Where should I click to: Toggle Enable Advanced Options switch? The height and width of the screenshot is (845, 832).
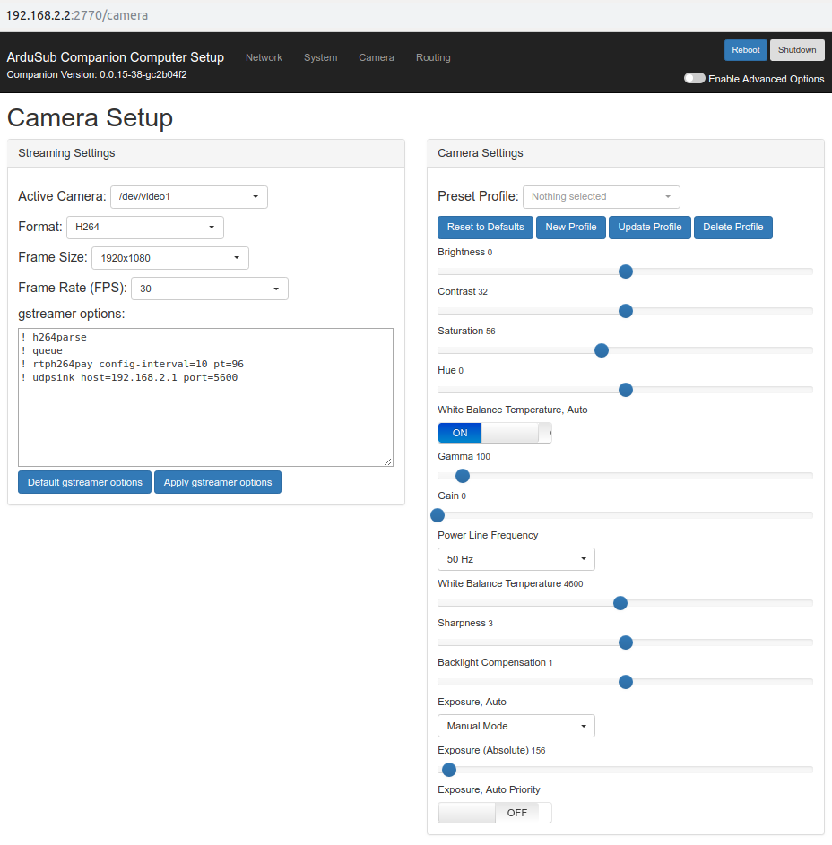pyautogui.click(x=694, y=78)
